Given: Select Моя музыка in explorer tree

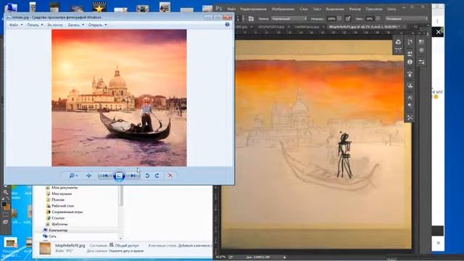Looking at the screenshot, I should [62, 194].
